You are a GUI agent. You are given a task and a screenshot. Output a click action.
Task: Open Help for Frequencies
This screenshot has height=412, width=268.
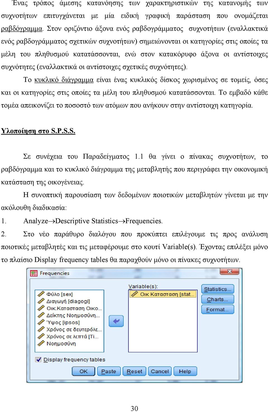click(x=185, y=371)
